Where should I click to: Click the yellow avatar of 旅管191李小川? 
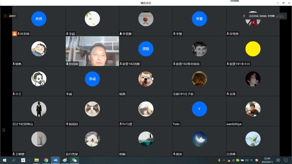tap(253, 49)
